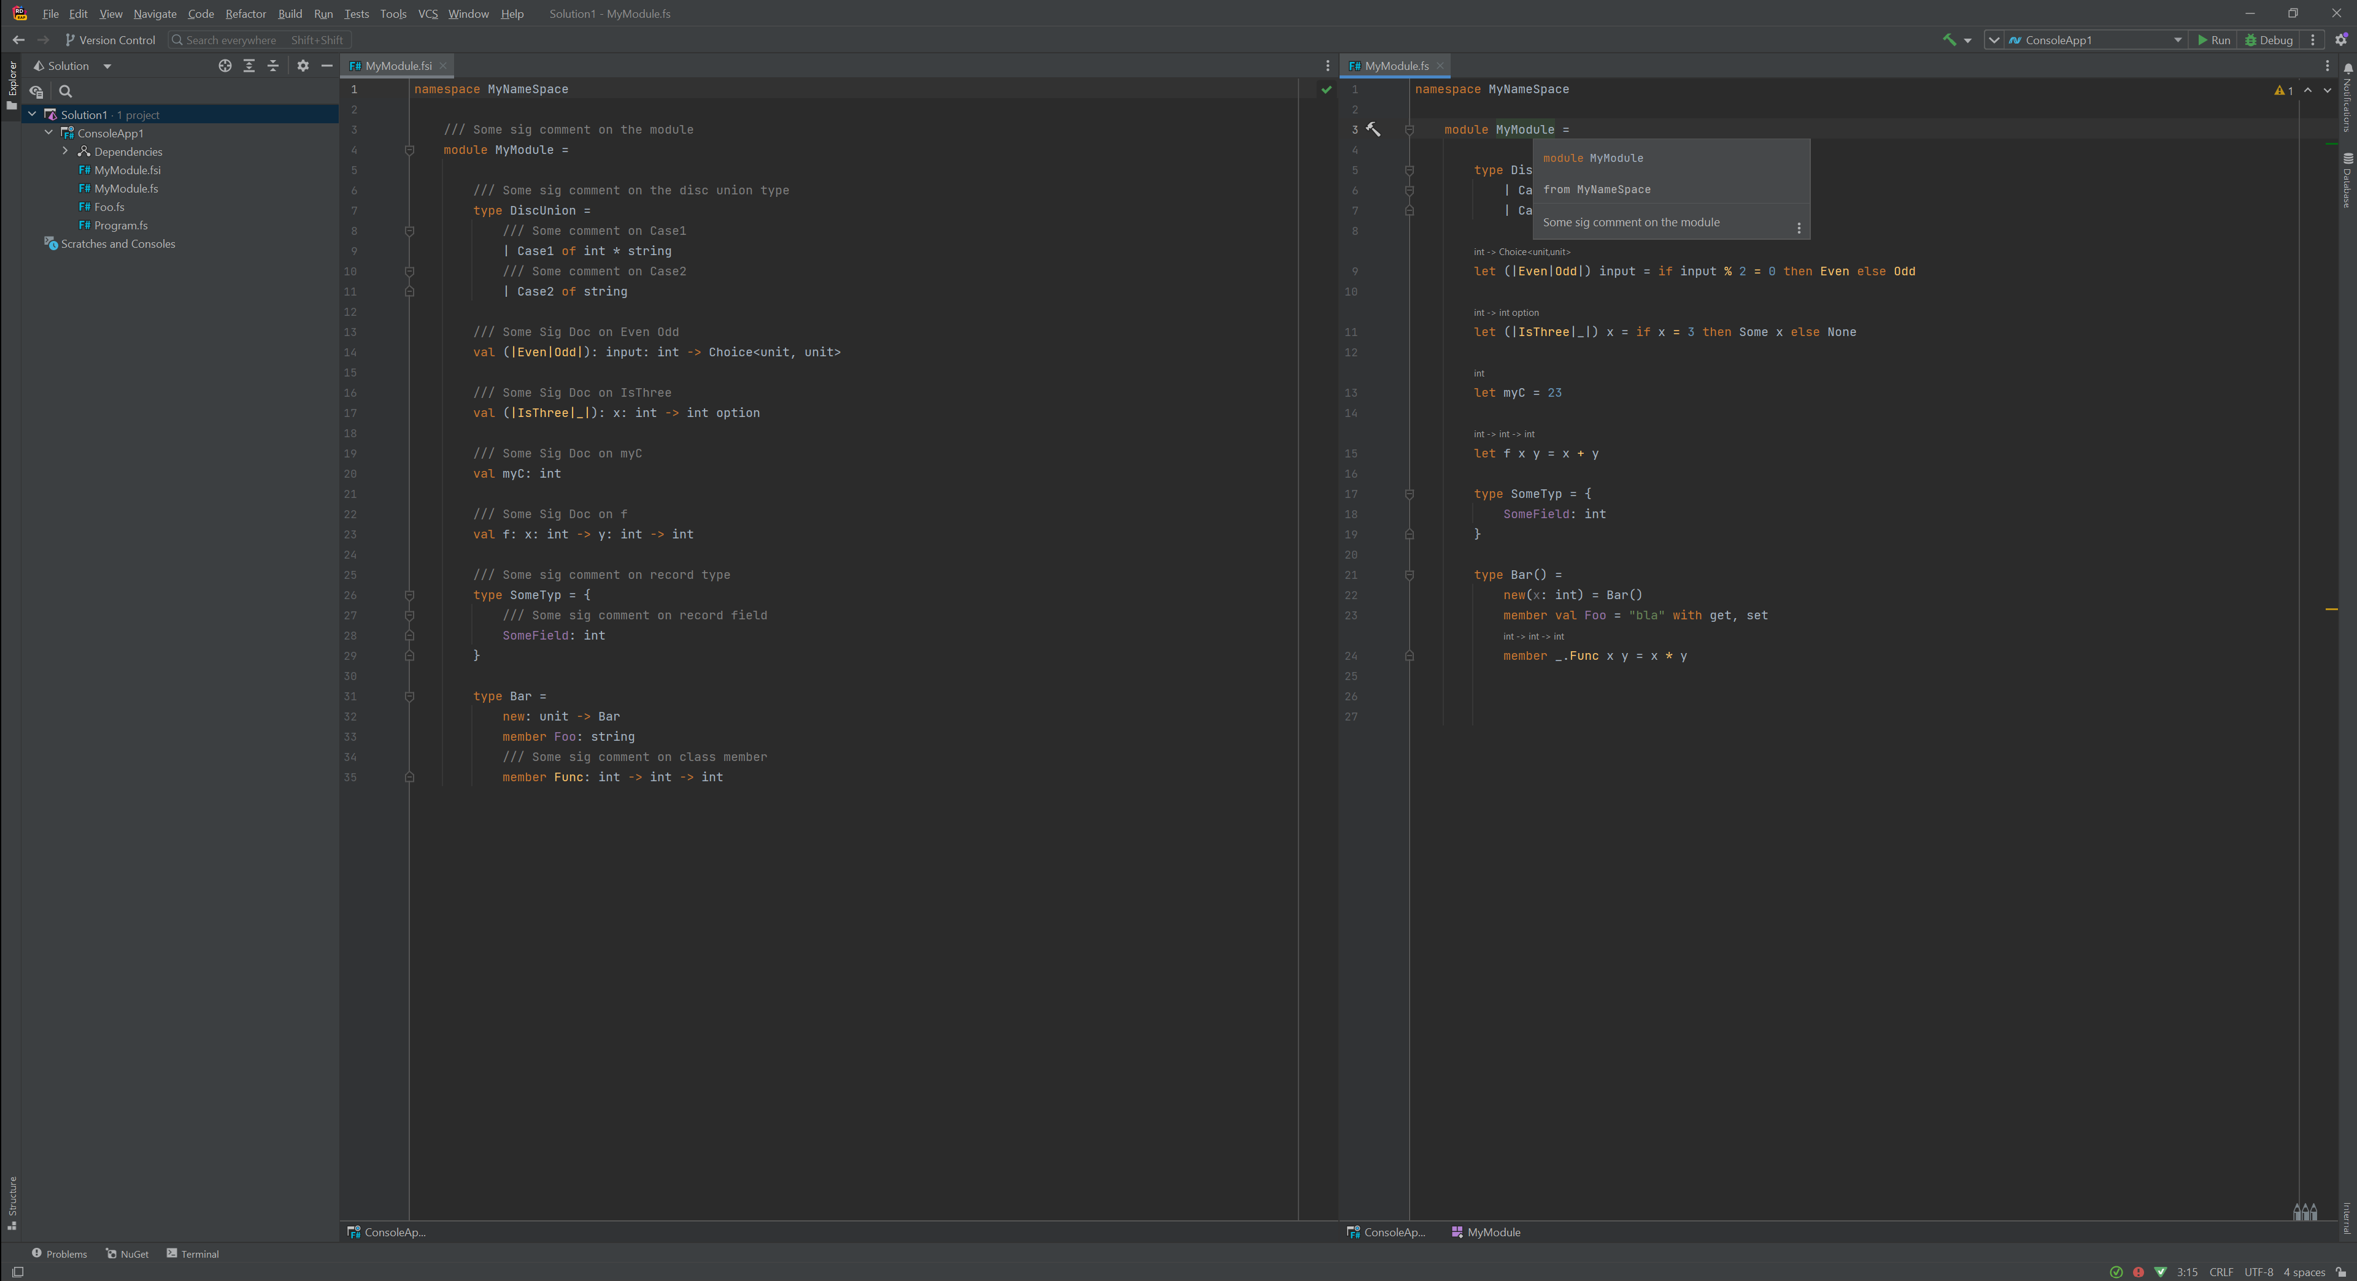Toggle fold marker beside type Bar() in MyModule.fs
The width and height of the screenshot is (2357, 1281).
click(x=1409, y=575)
